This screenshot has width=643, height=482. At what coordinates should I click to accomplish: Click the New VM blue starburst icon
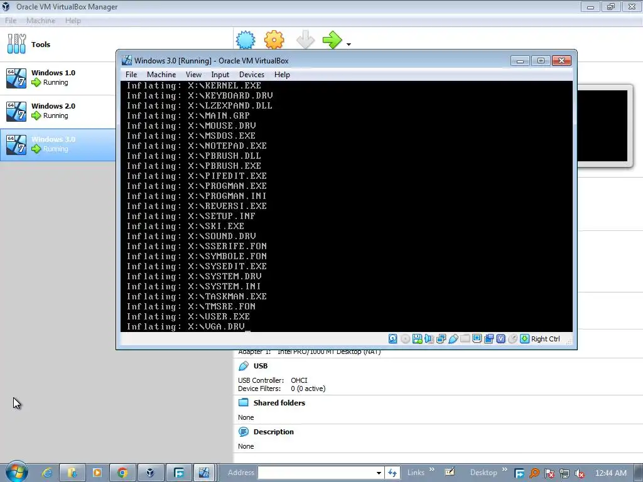246,40
